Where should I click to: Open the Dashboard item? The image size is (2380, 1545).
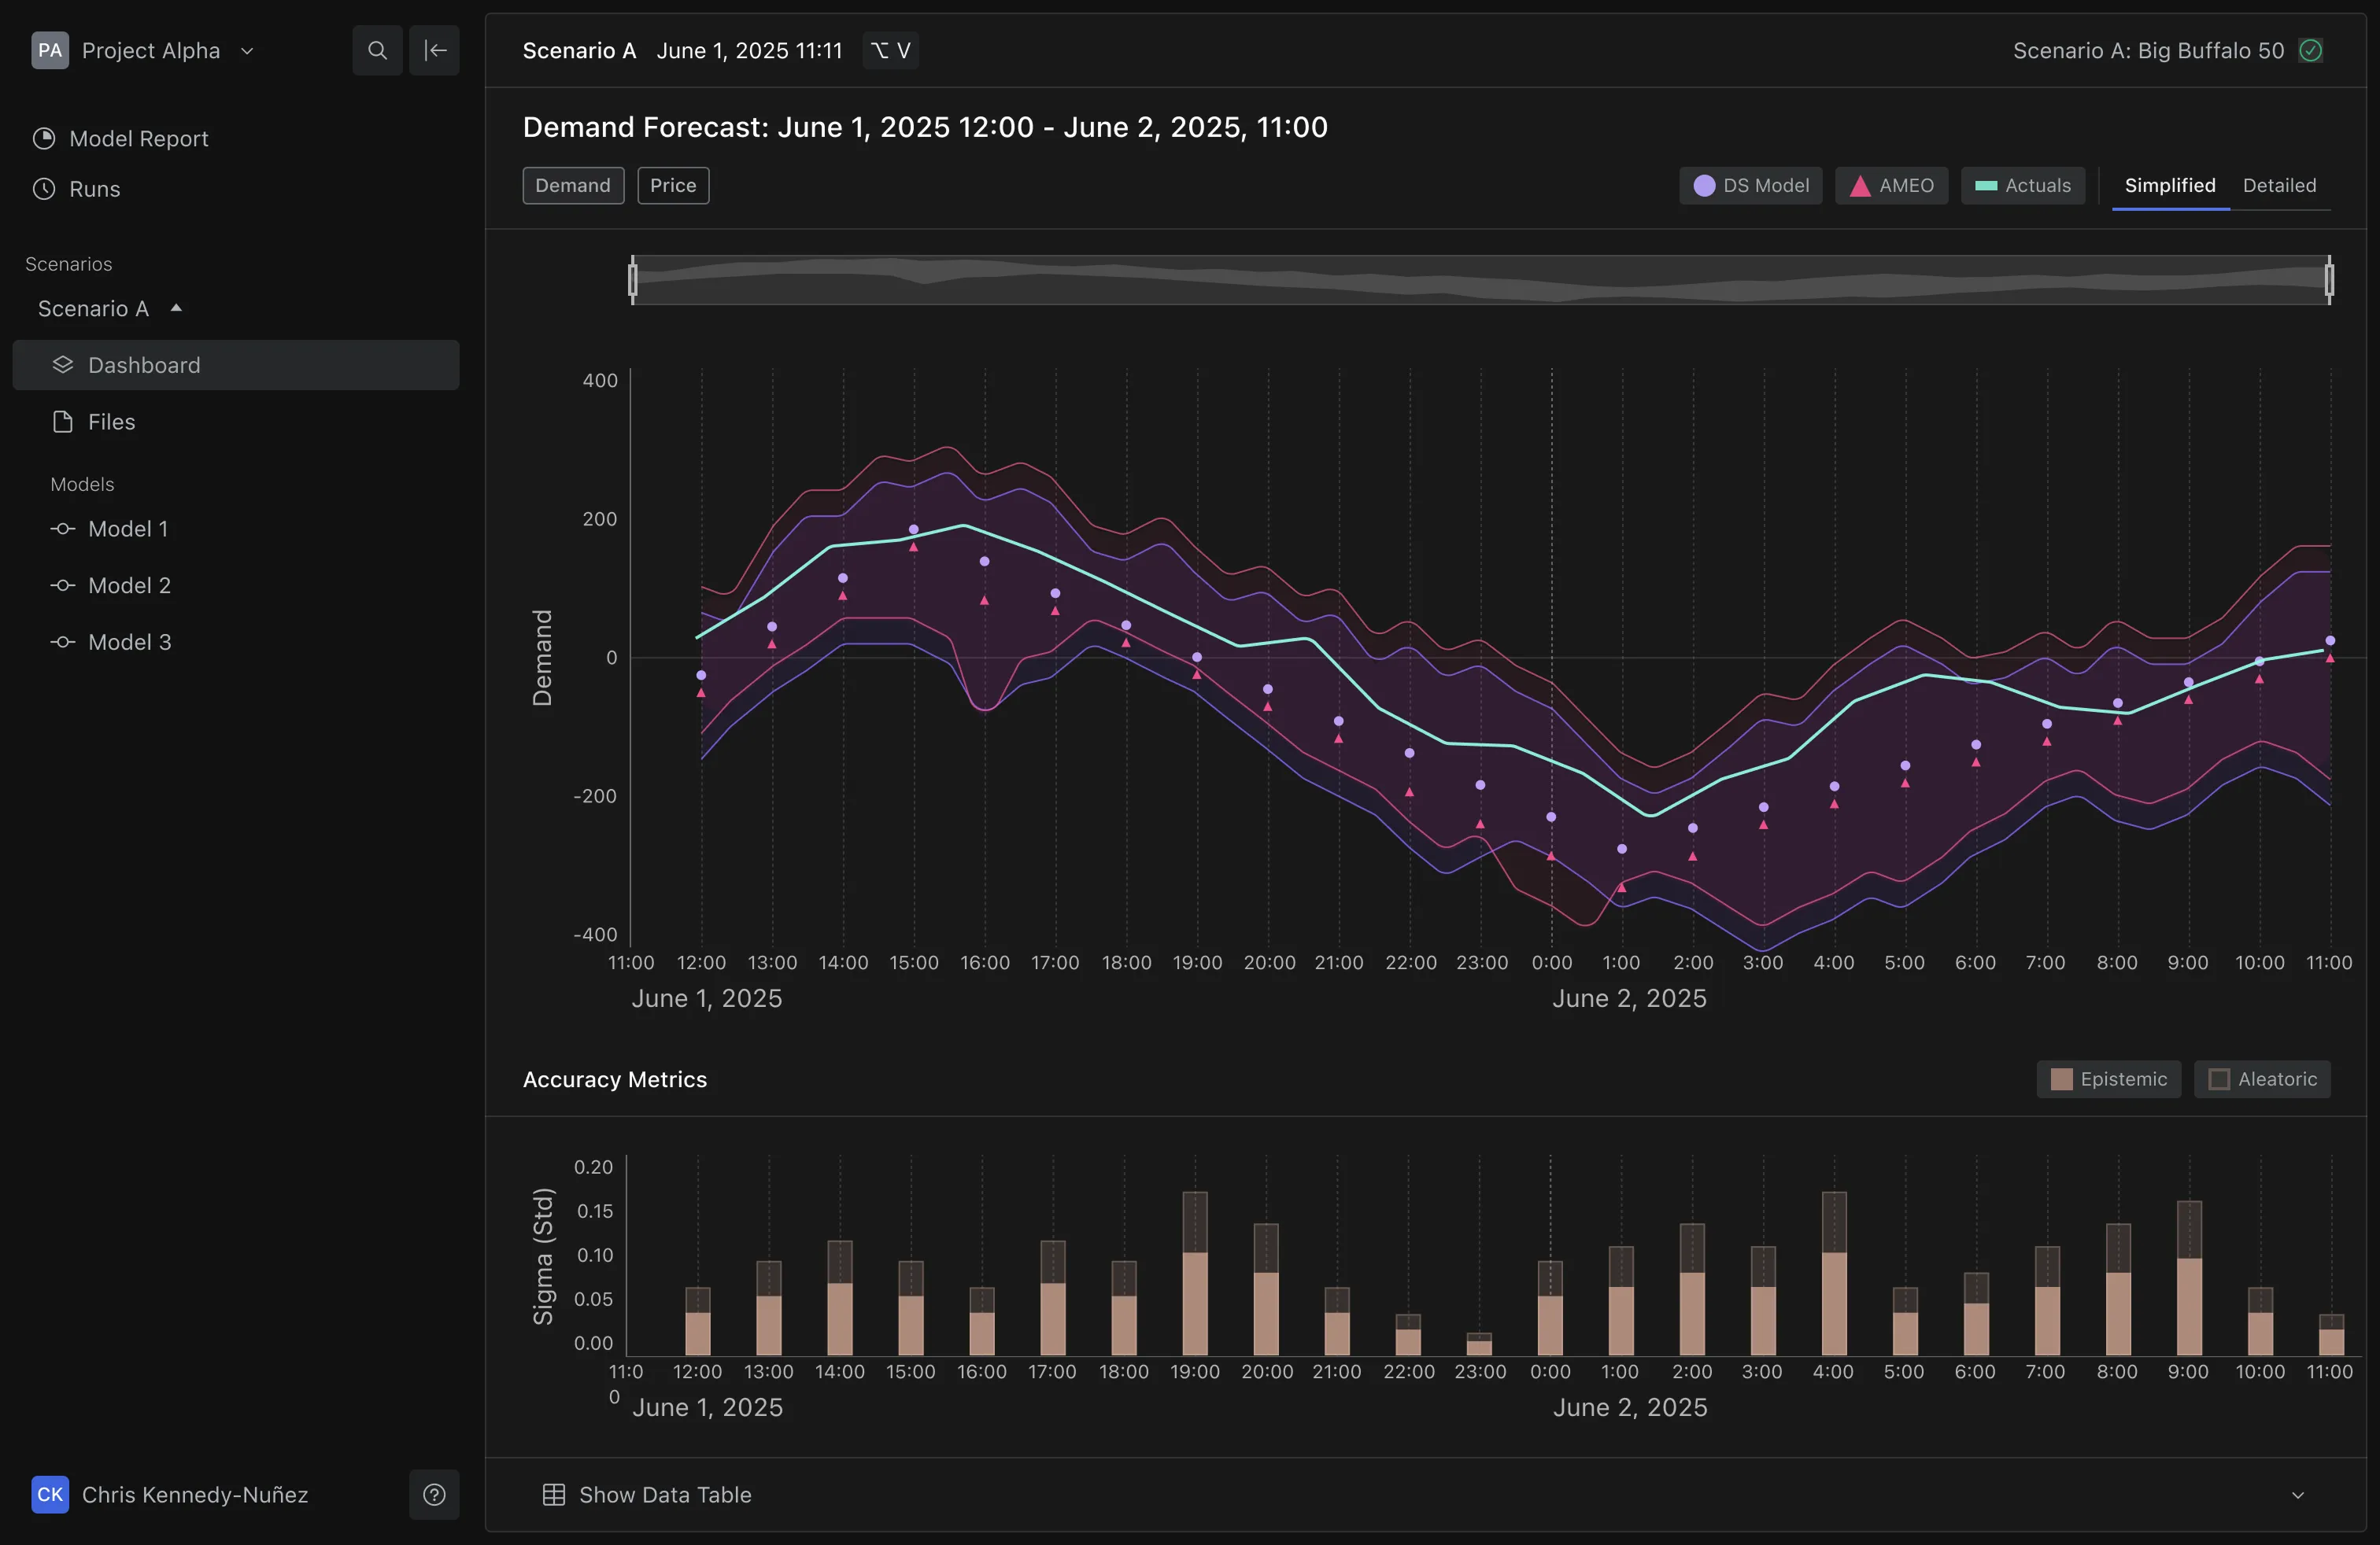(x=236, y=365)
